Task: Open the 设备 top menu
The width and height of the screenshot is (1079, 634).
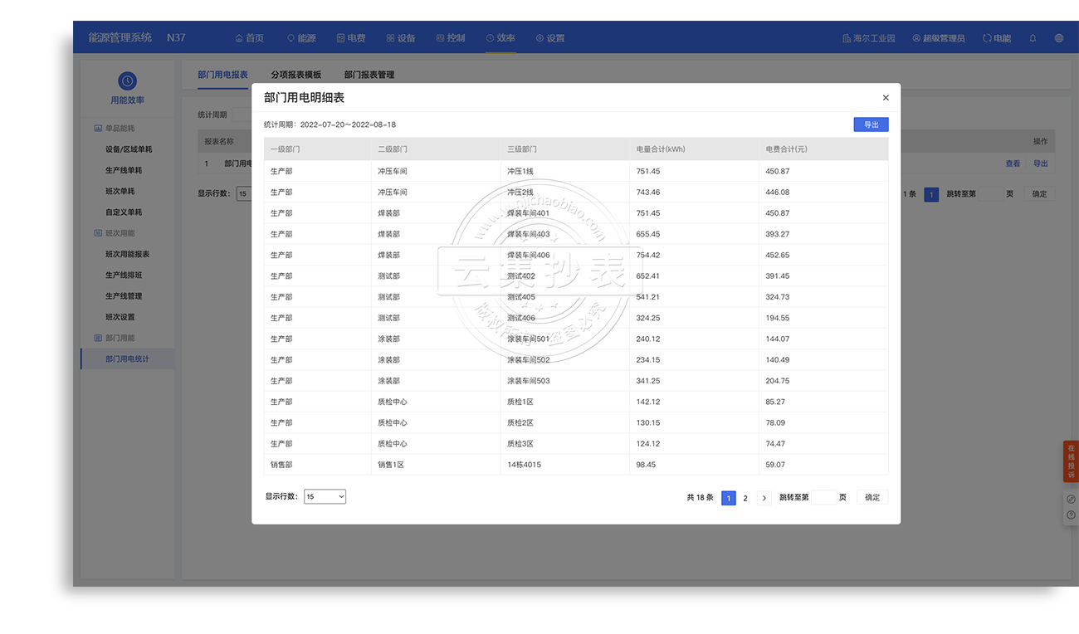Action: (400, 38)
